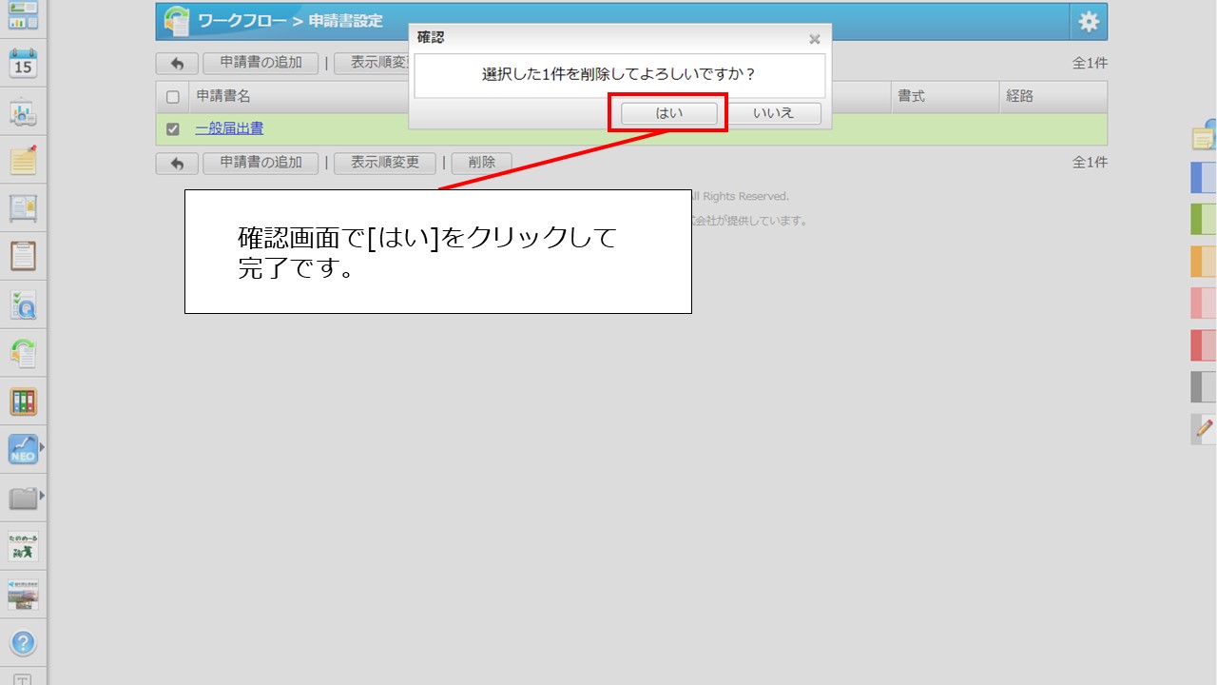The image size is (1217, 685).
Task: Open the clipboard icon in the left sidebar
Action: [23, 256]
